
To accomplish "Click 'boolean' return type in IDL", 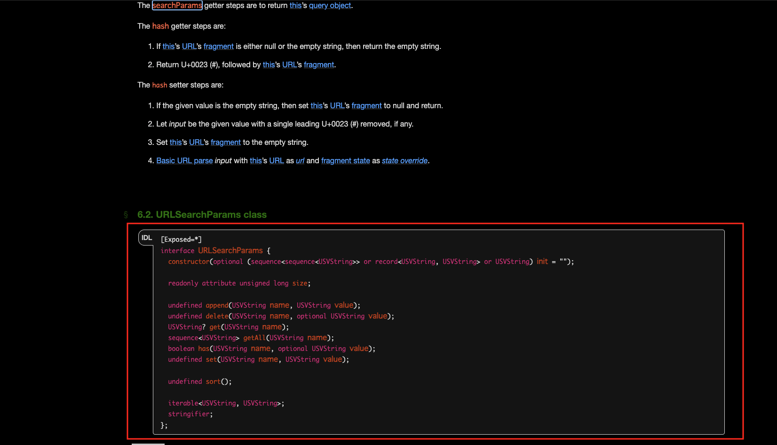I will (x=181, y=349).
